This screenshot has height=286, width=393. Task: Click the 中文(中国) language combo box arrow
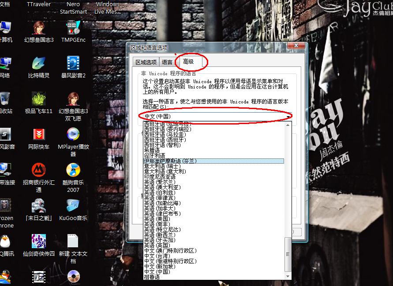click(288, 117)
